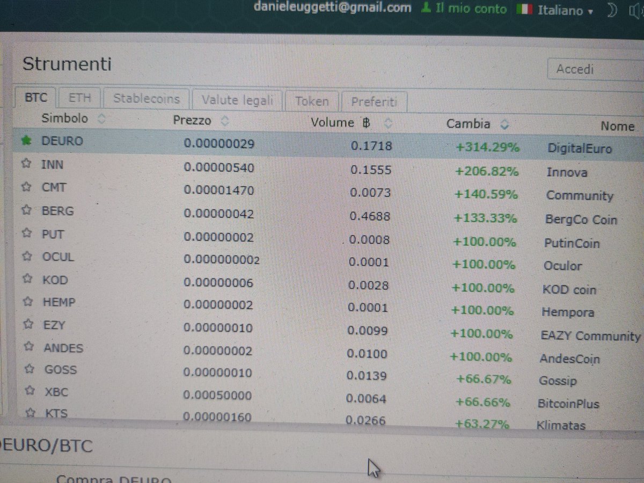Click the PutinCoin name
Screen dimensions: 644x483
572,244
